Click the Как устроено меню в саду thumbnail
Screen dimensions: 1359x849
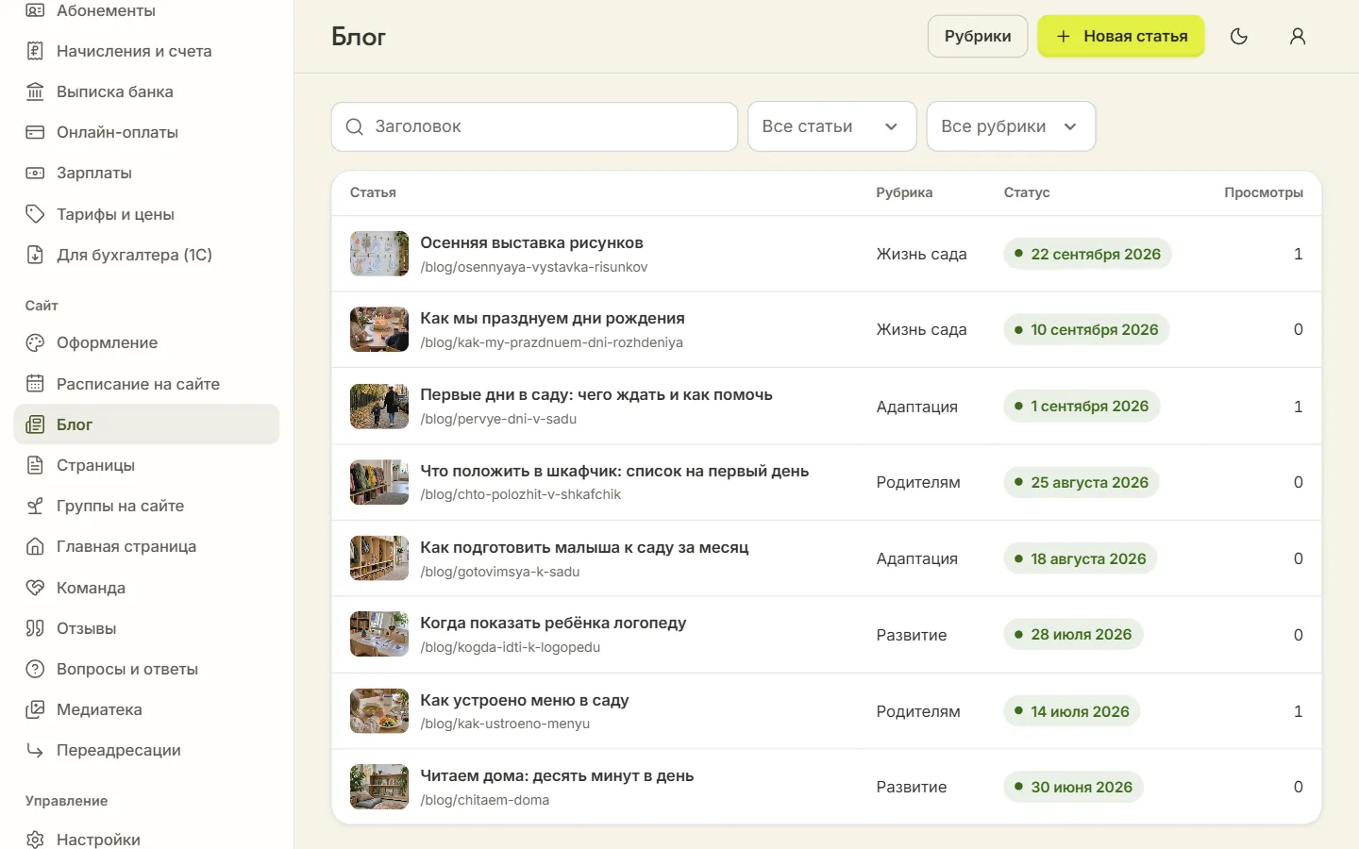pyautogui.click(x=379, y=711)
